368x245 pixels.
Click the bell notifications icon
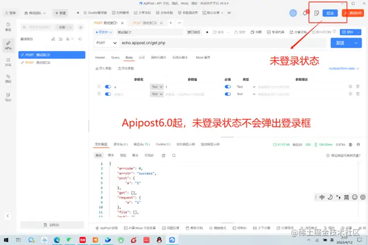(305, 13)
